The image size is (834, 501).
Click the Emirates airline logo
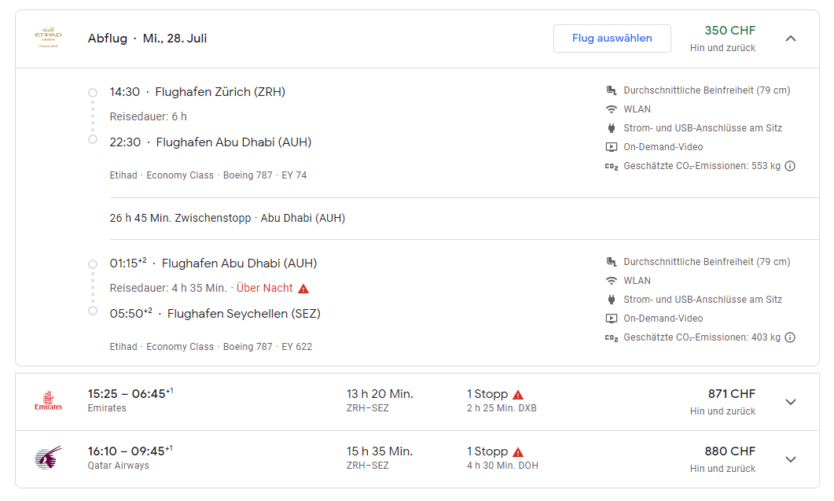point(48,401)
